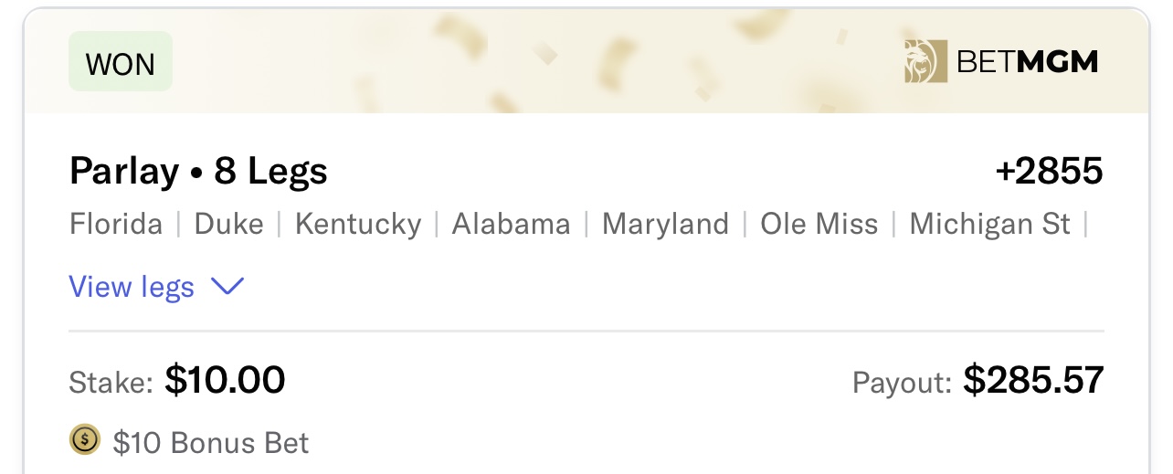1173x474 pixels.
Task: Click the gold bonus bet coin icon
Action: click(x=85, y=441)
